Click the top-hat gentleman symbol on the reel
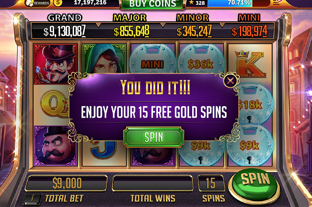Screen dimensions: 312x207 [56, 64]
